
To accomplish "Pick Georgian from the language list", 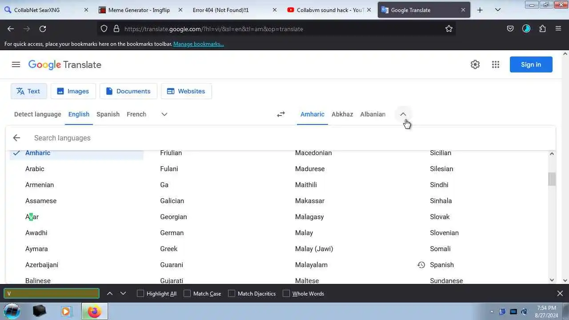I will (173, 217).
